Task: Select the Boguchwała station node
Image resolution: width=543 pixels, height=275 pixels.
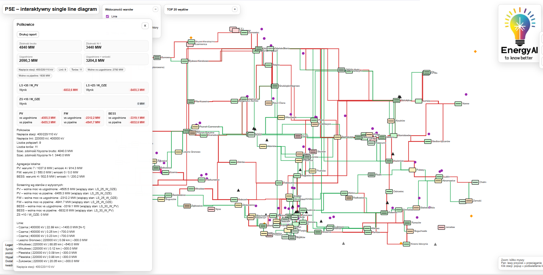Action: pos(410,231)
